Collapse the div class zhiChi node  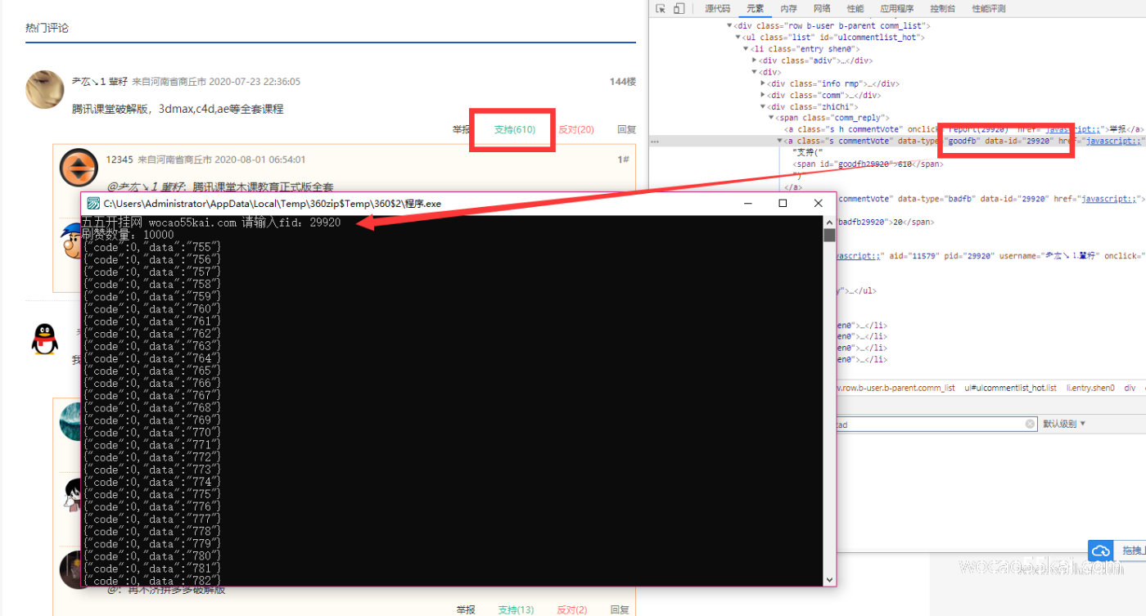763,106
